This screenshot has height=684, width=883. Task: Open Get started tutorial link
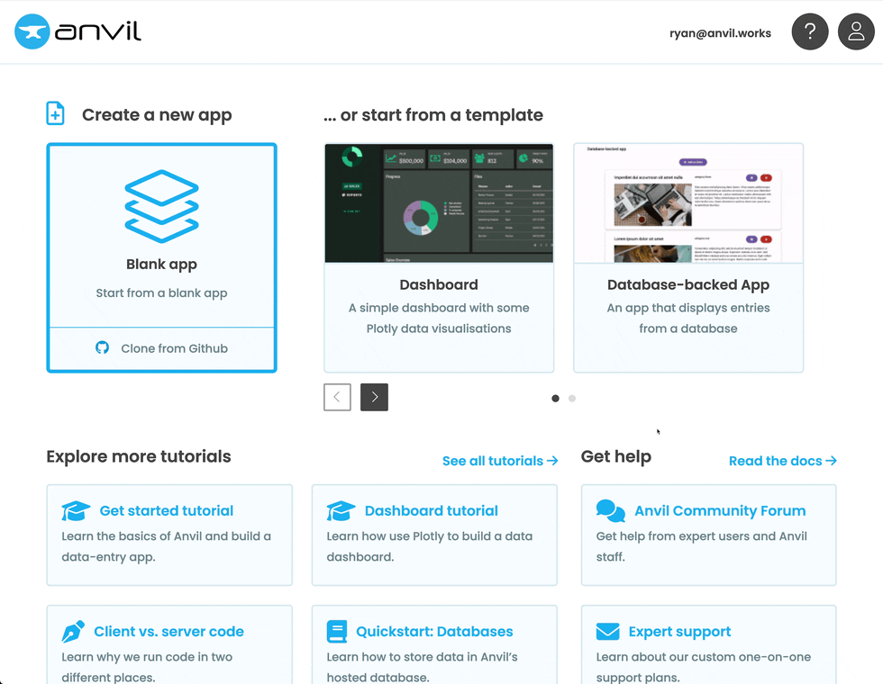point(167,511)
